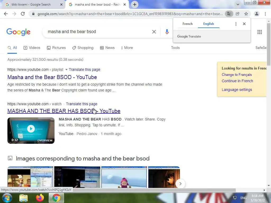The image size is (271, 203).
Task: Open first image result with chef character
Action: [x=30, y=177]
